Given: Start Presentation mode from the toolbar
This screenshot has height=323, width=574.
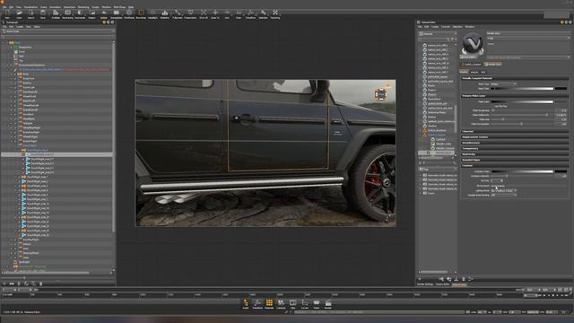Looking at the screenshot, I should pos(190,14).
